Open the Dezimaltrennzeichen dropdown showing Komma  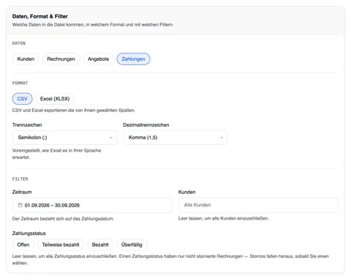point(175,138)
